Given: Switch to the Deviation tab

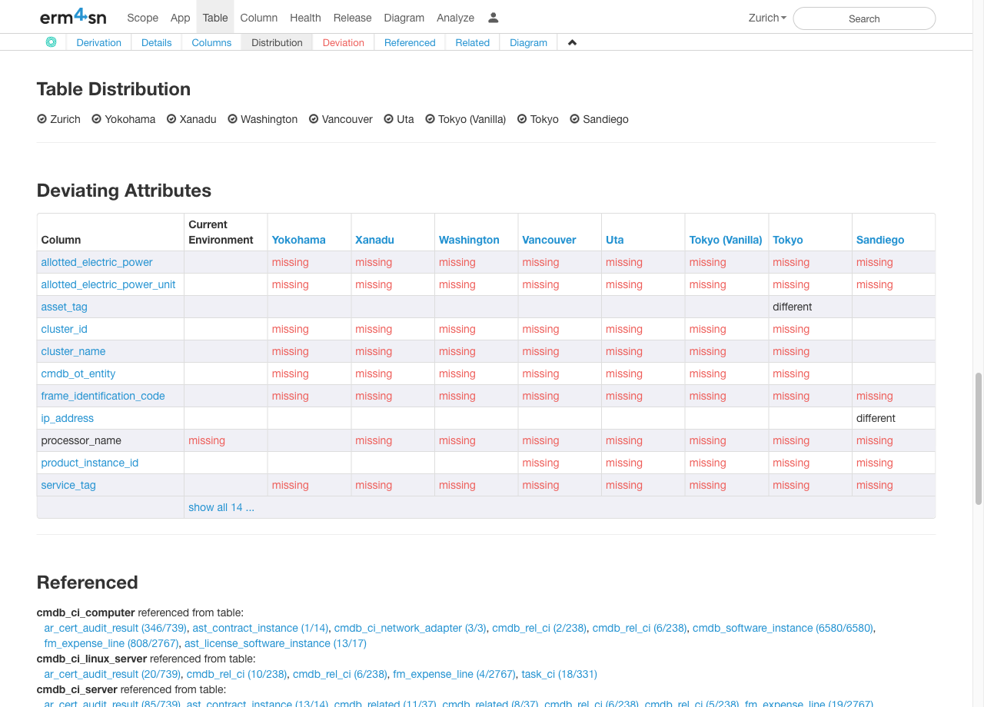Looking at the screenshot, I should (343, 43).
